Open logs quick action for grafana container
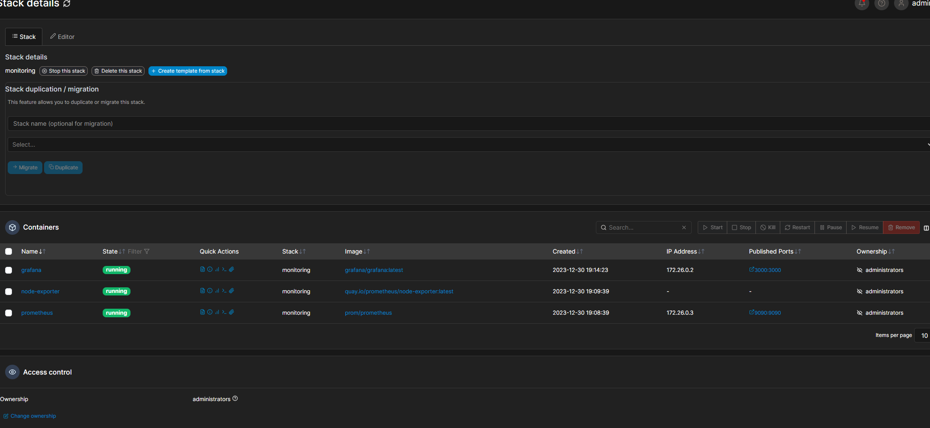 pyautogui.click(x=202, y=269)
